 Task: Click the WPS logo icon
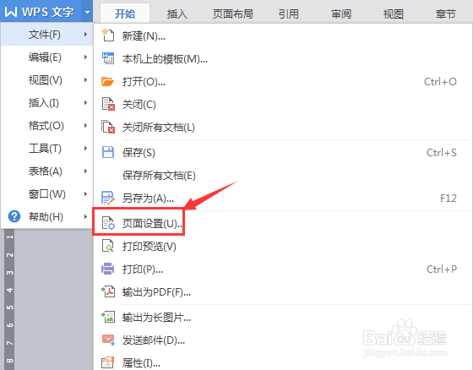(11, 12)
